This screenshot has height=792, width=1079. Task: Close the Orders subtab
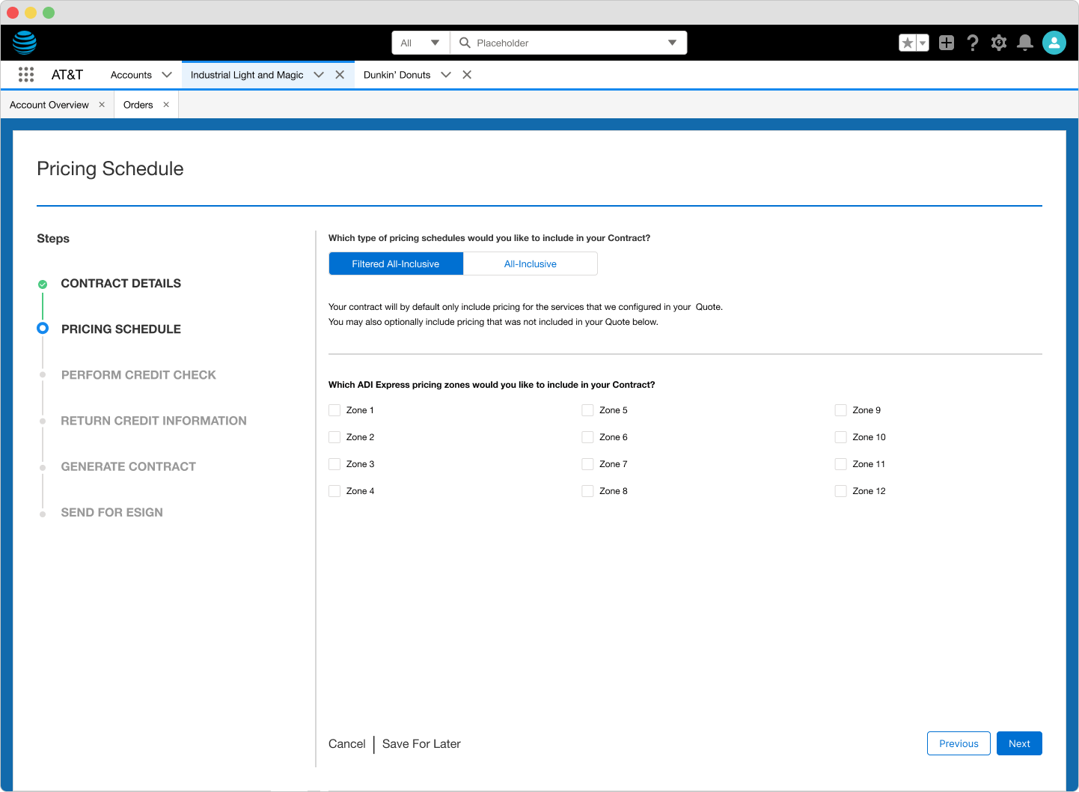click(166, 105)
